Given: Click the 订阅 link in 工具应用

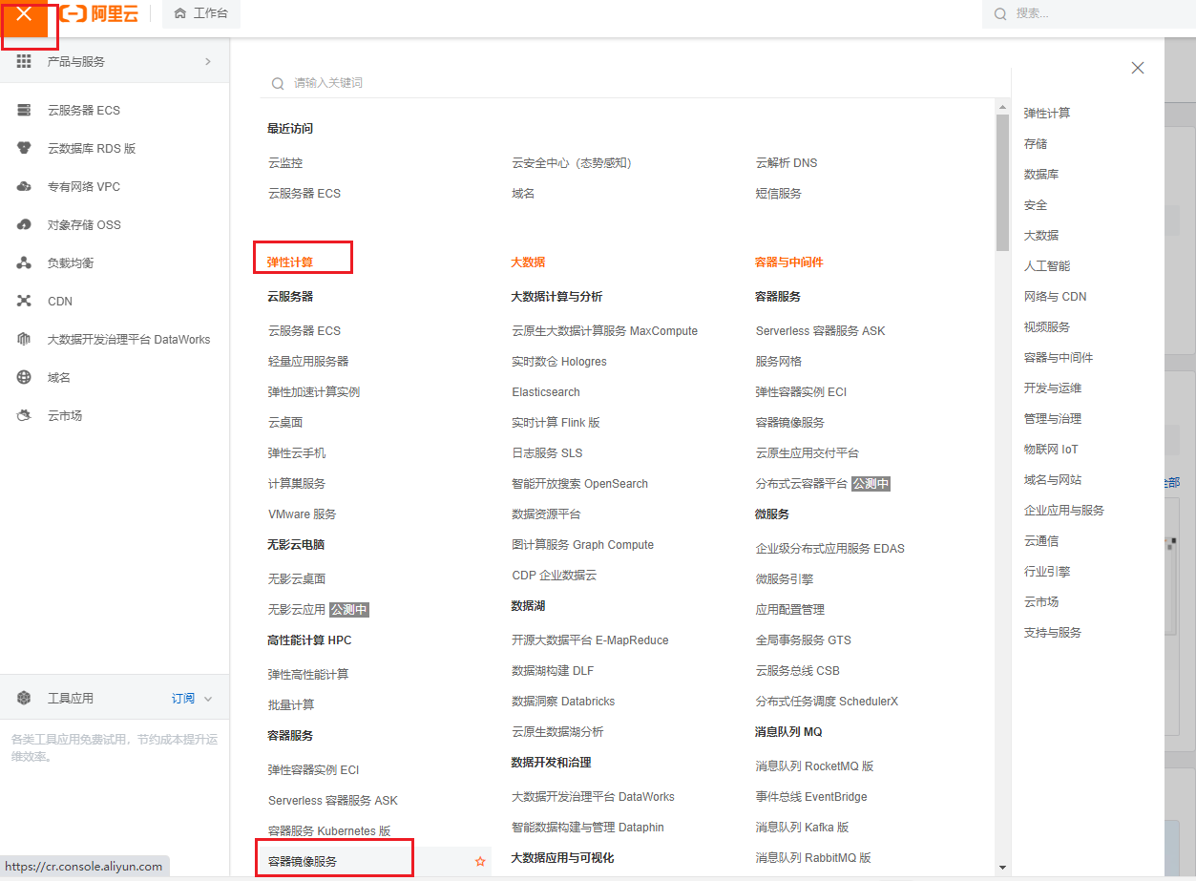Looking at the screenshot, I should coord(183,699).
